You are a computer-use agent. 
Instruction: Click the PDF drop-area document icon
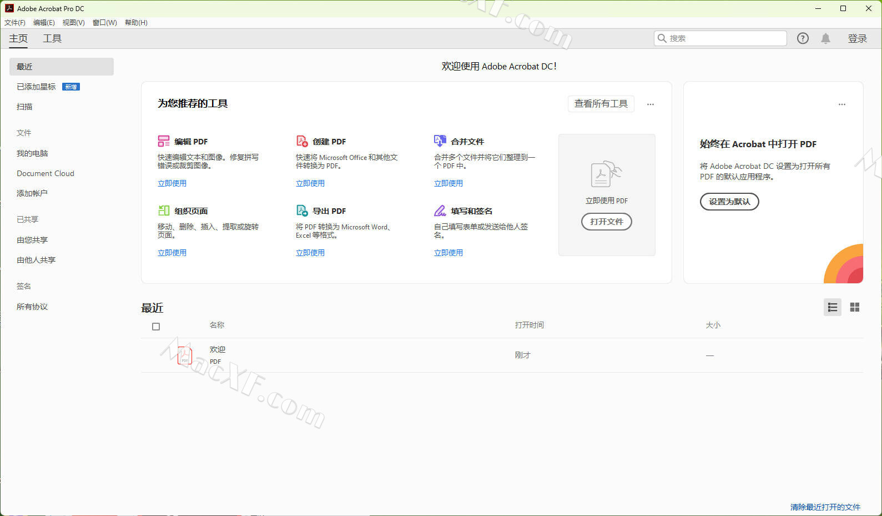(x=606, y=174)
